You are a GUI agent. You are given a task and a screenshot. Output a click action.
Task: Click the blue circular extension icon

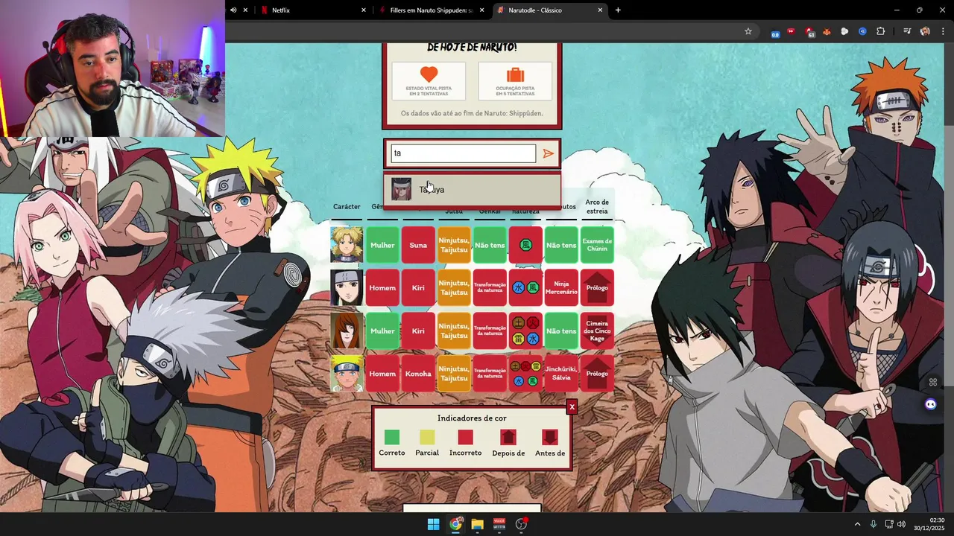coord(862,31)
